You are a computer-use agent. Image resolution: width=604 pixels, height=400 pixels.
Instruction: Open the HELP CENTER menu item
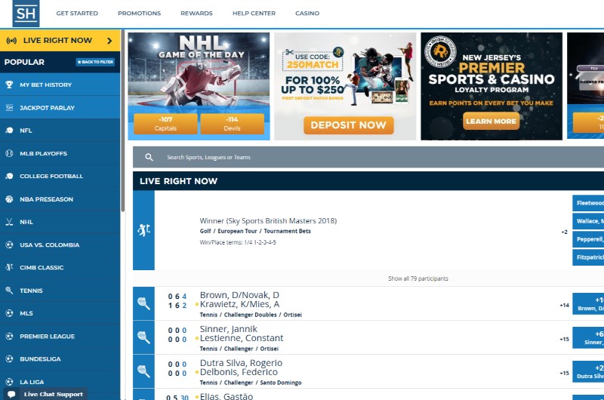click(254, 13)
